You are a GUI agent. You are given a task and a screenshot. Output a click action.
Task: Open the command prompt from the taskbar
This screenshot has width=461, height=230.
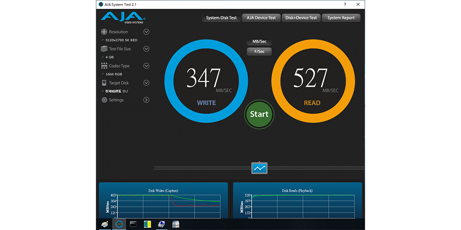[133, 224]
